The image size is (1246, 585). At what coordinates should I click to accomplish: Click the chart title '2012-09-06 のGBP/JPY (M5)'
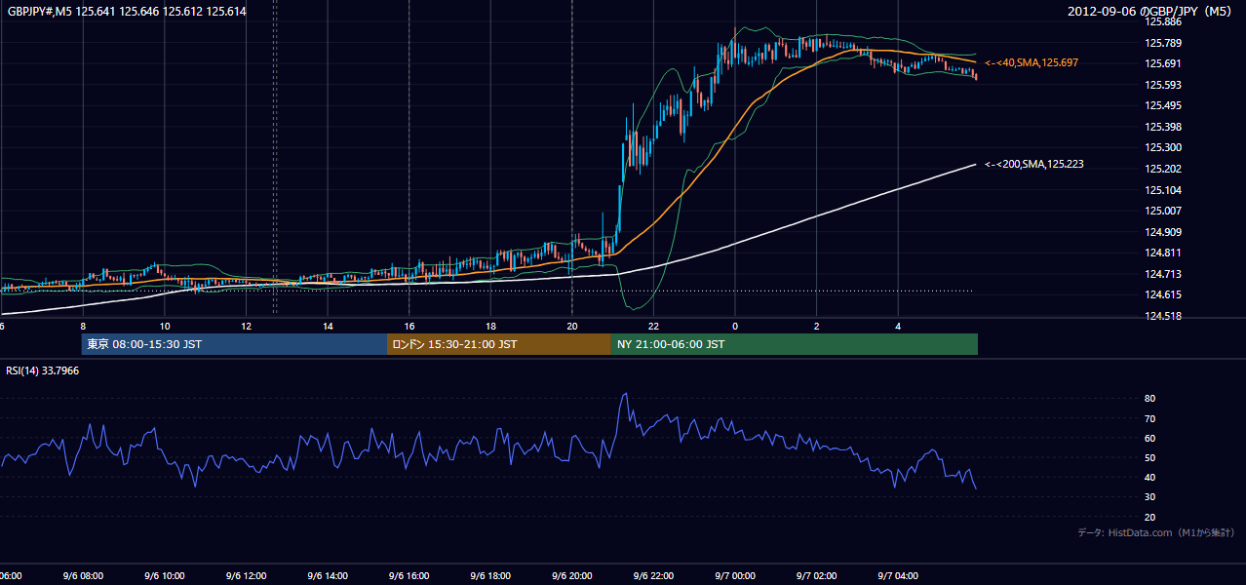tap(1151, 12)
